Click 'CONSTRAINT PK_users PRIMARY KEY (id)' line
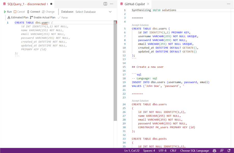 click(x=166, y=127)
